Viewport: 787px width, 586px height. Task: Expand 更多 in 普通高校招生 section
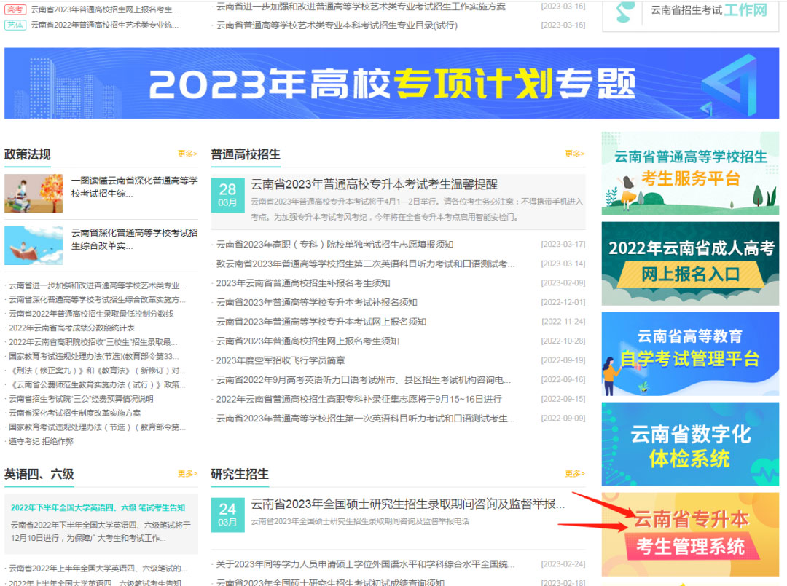coord(574,154)
